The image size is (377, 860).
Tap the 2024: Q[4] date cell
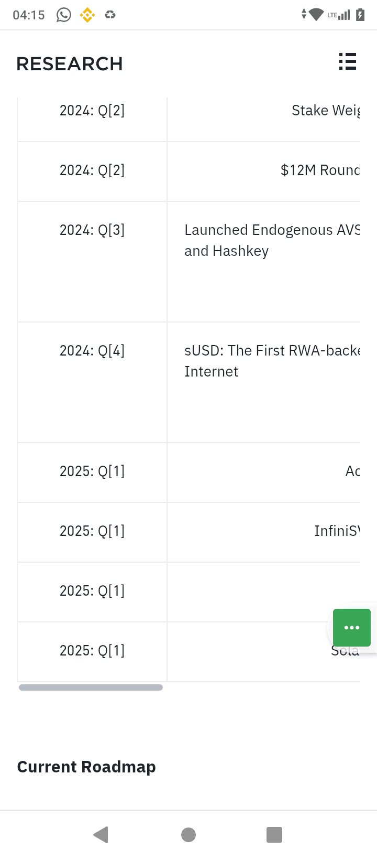(92, 382)
